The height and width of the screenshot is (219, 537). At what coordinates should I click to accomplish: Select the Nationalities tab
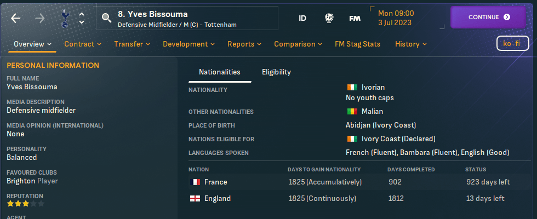tap(219, 72)
